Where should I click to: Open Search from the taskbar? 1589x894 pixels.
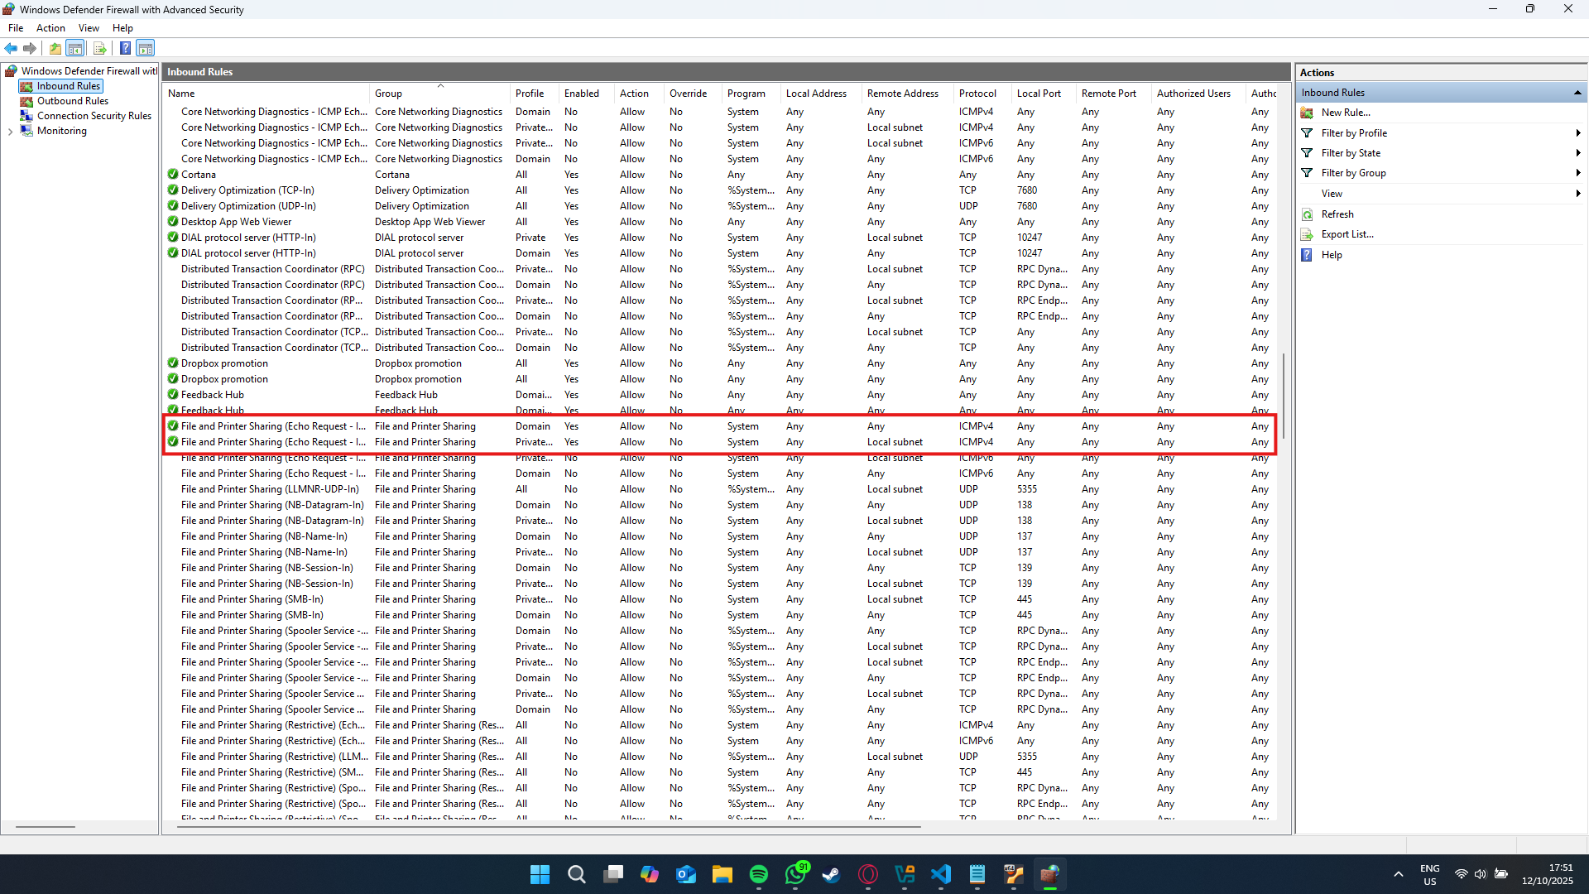tap(576, 874)
